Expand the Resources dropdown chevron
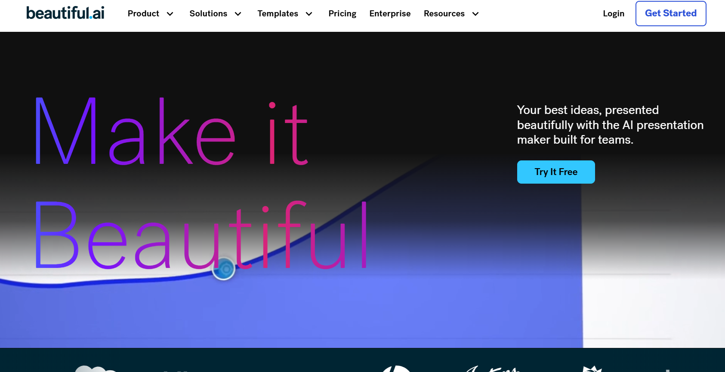 click(475, 14)
